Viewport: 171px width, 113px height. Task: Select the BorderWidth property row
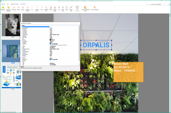pos(50,28)
